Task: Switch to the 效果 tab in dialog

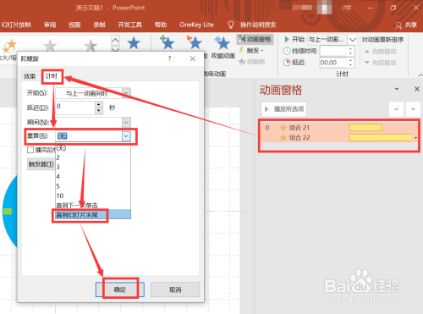Action: pos(30,76)
